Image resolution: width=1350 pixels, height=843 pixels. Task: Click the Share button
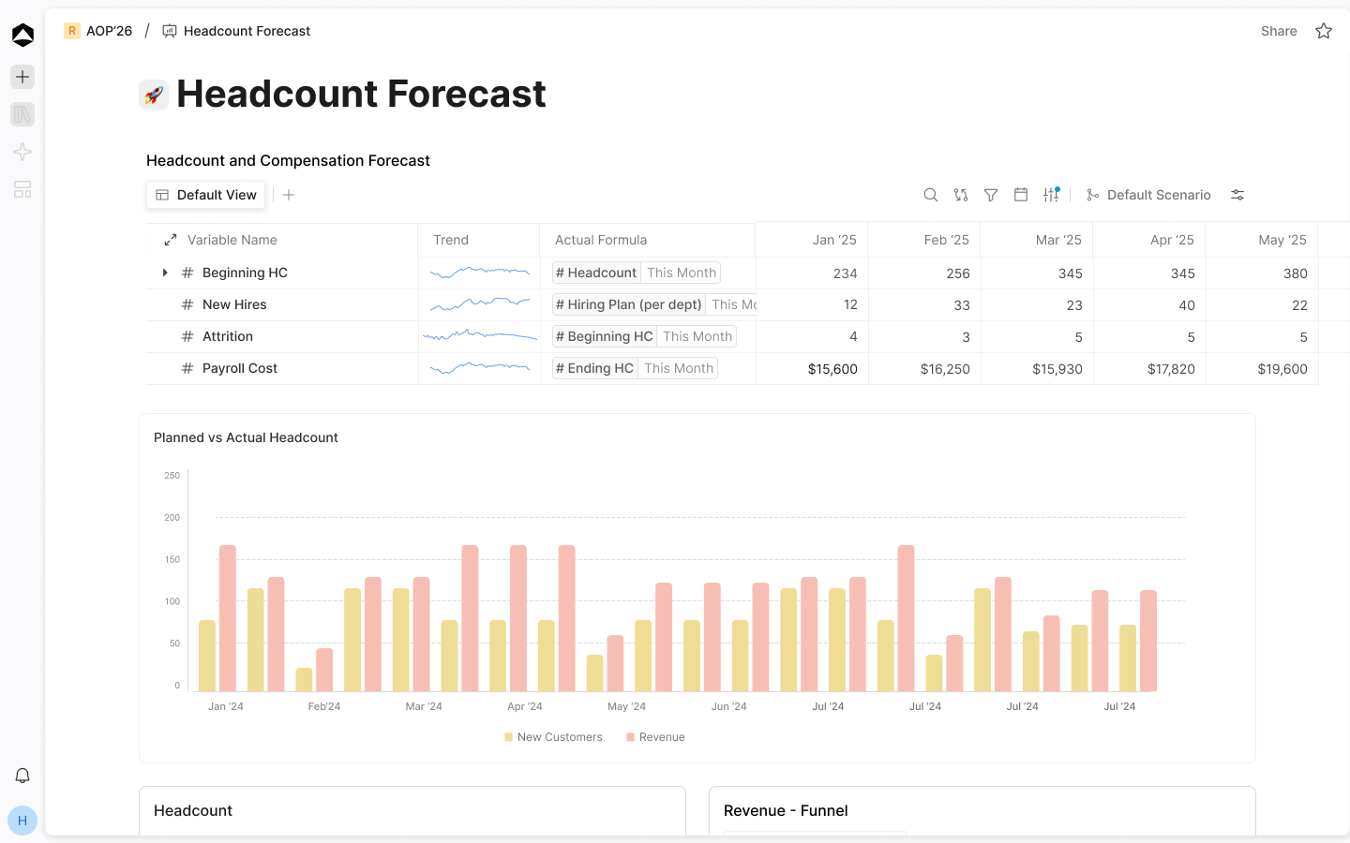pos(1279,31)
